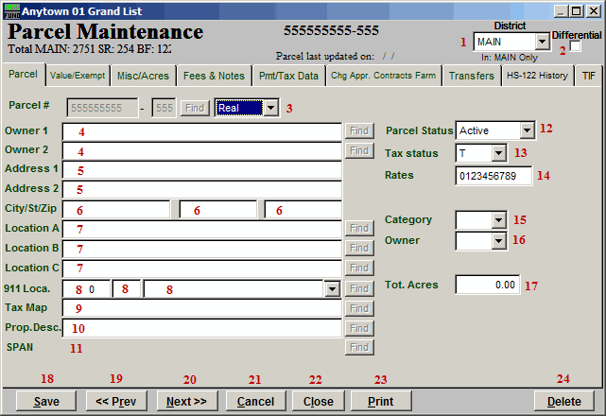
Task: Open the Category dropdown
Action: pyautogui.click(x=498, y=220)
